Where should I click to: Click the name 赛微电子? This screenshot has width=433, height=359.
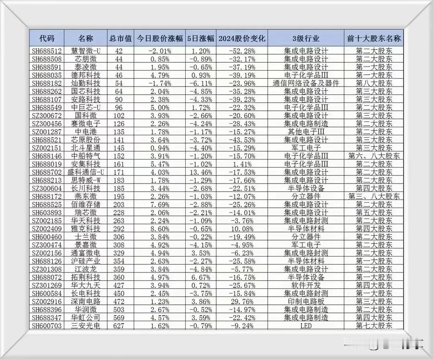(86, 124)
